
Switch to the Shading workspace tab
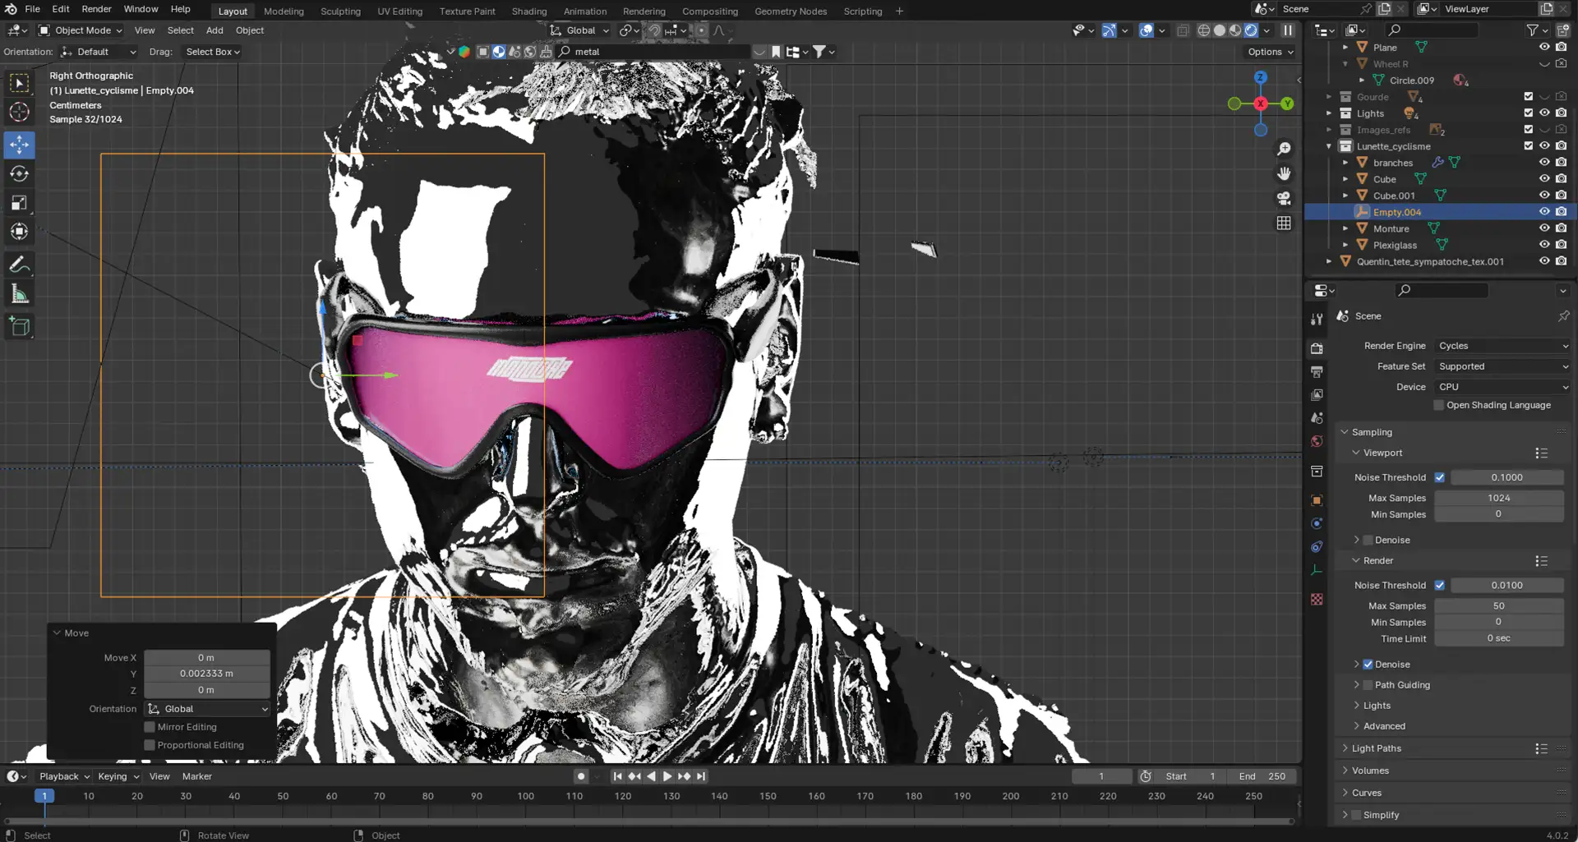[x=528, y=12]
